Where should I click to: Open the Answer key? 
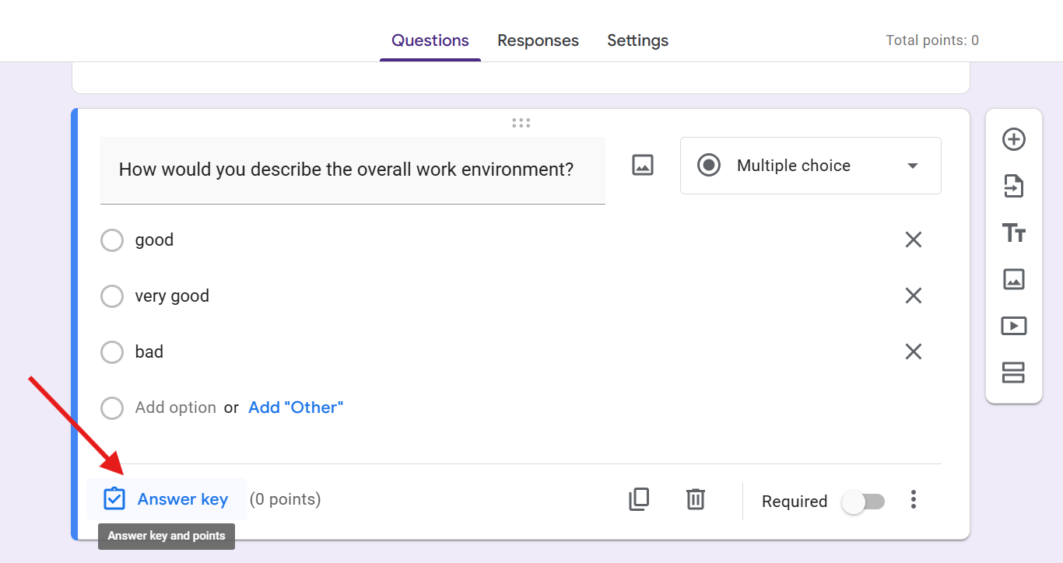click(167, 499)
